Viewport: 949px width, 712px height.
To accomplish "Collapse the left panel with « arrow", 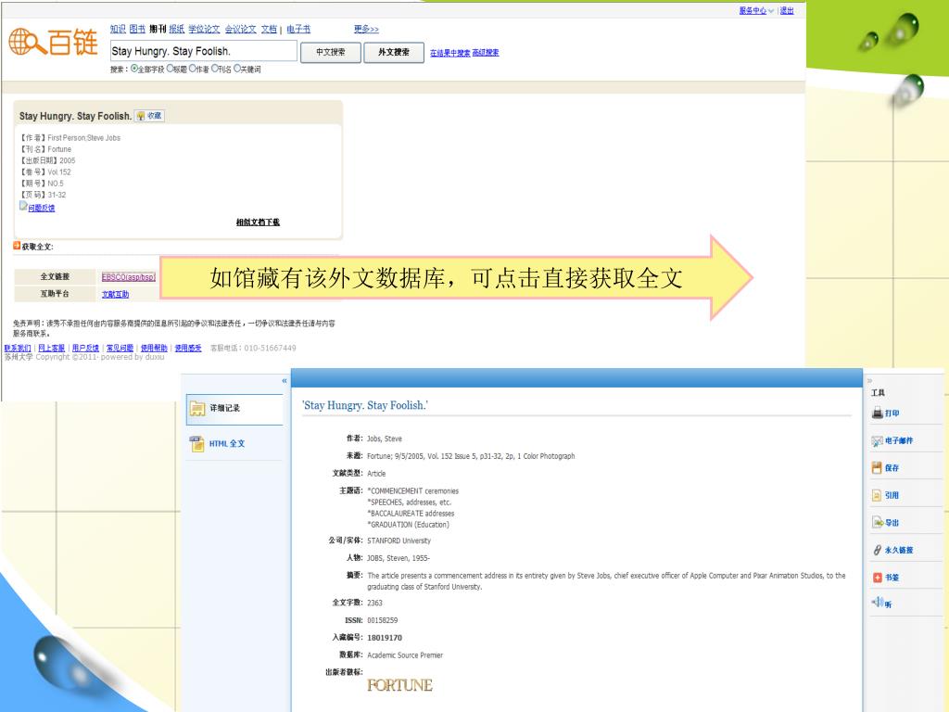I will point(285,381).
